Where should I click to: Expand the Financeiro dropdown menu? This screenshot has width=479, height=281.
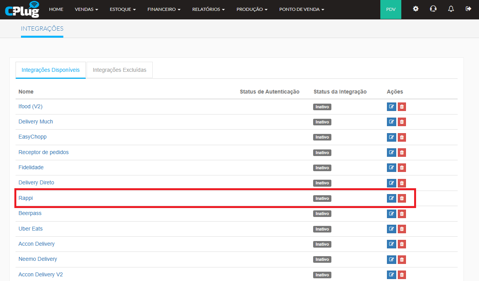coord(164,9)
